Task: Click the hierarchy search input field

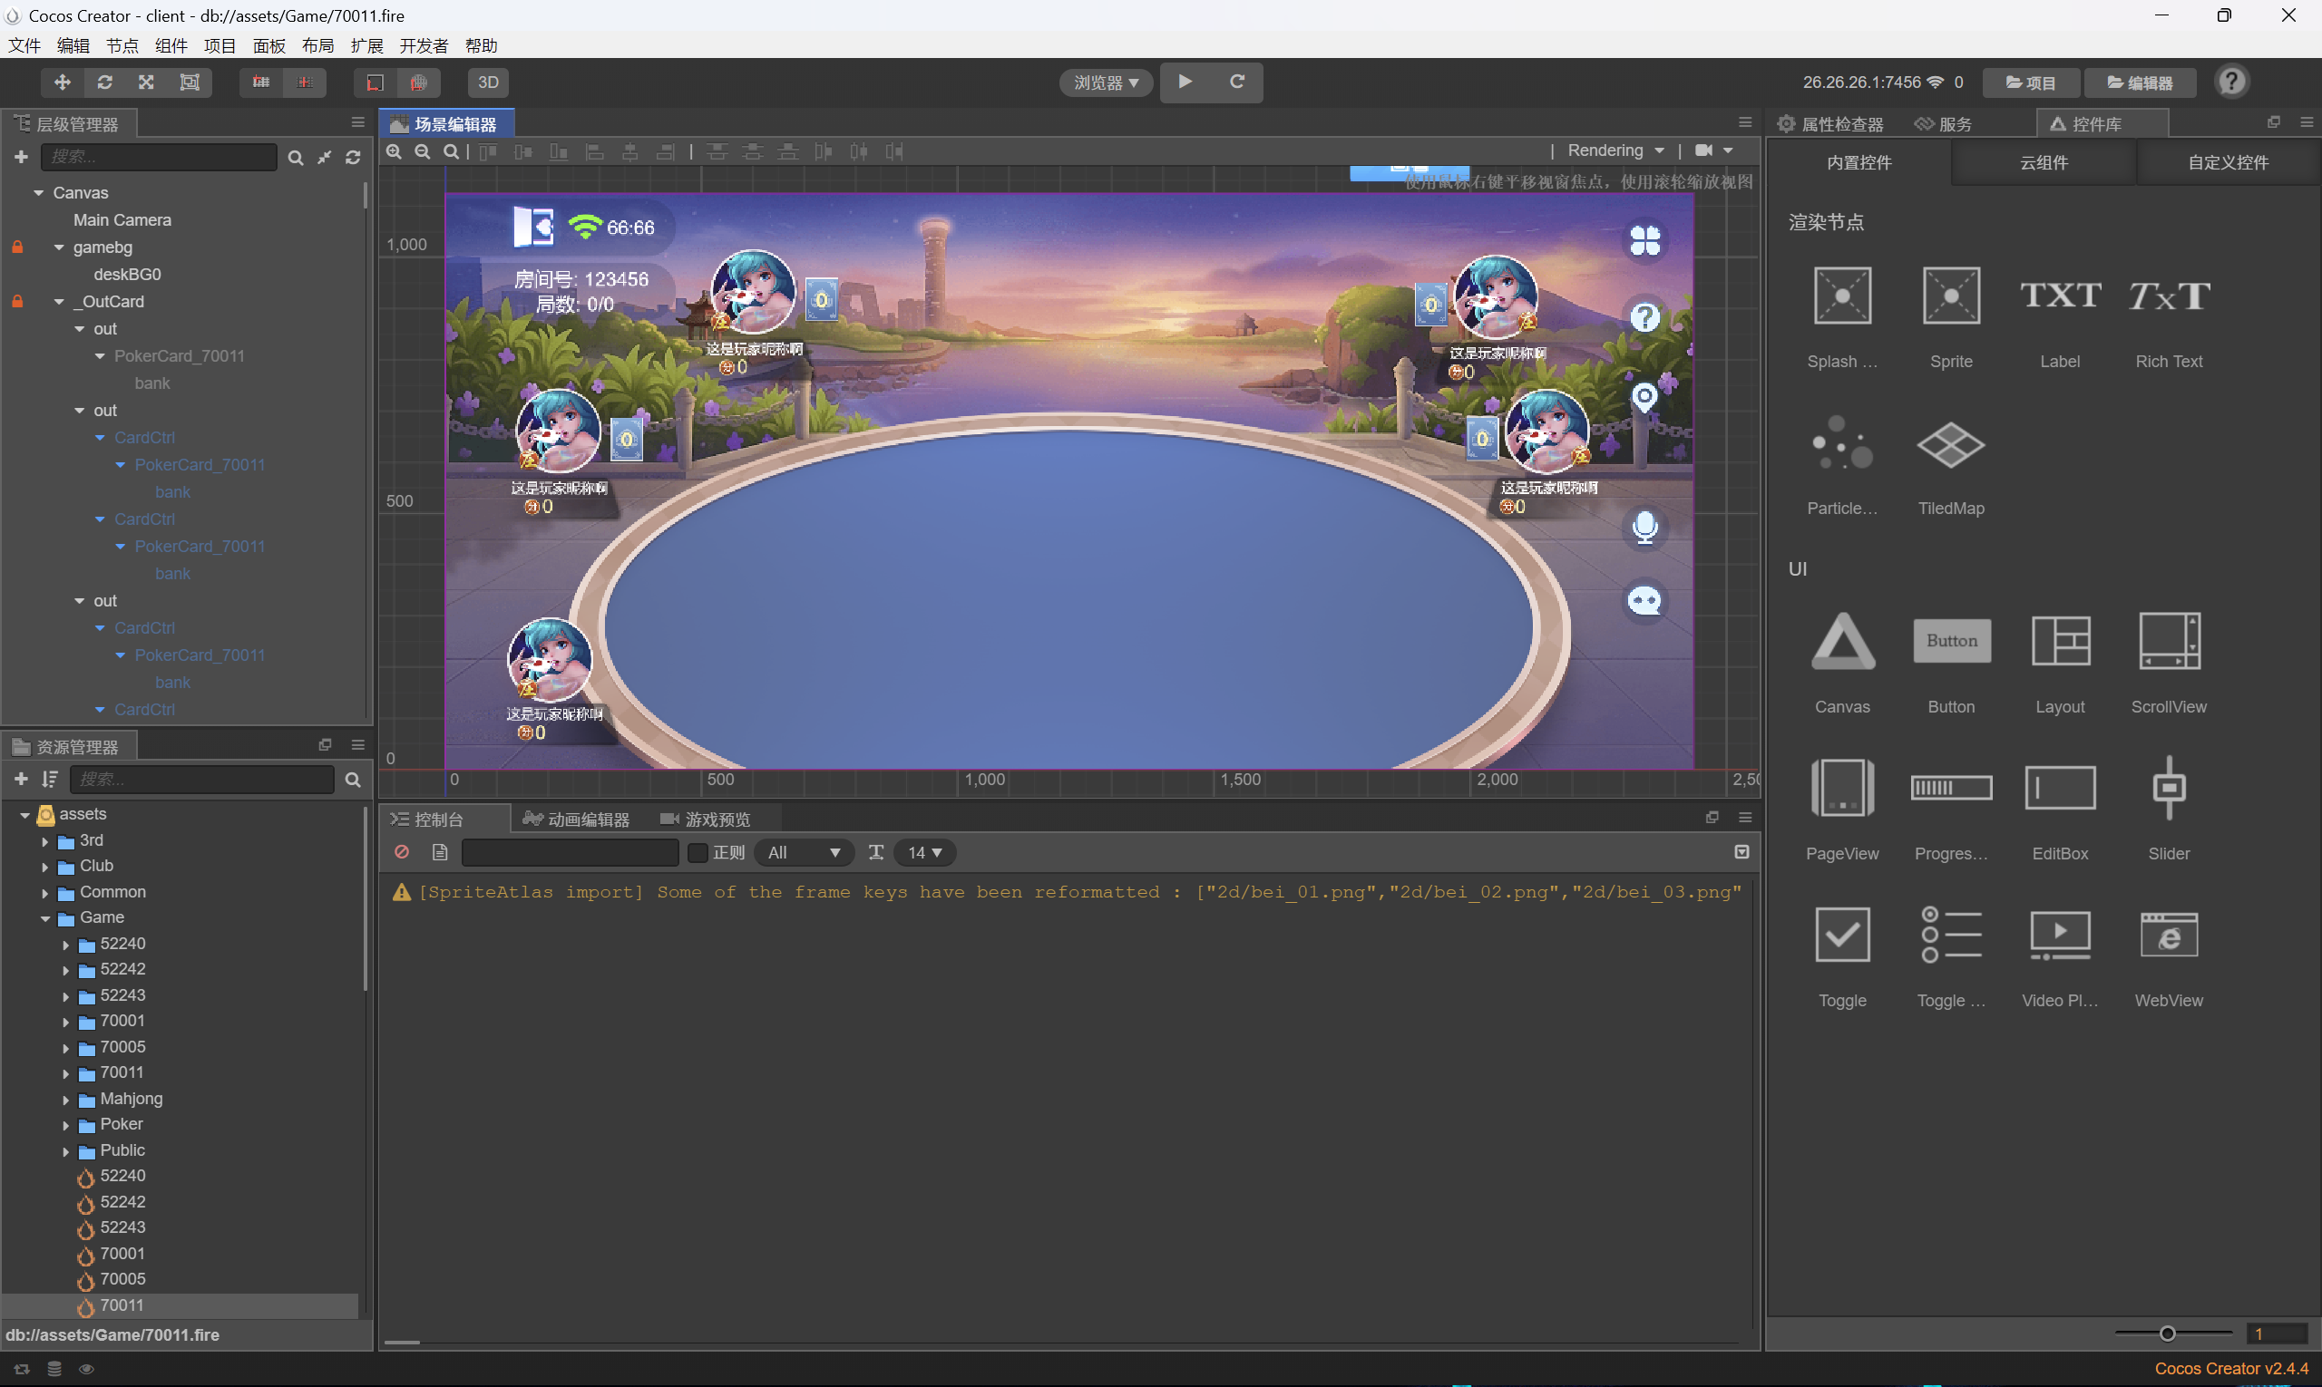Action: pos(159,157)
